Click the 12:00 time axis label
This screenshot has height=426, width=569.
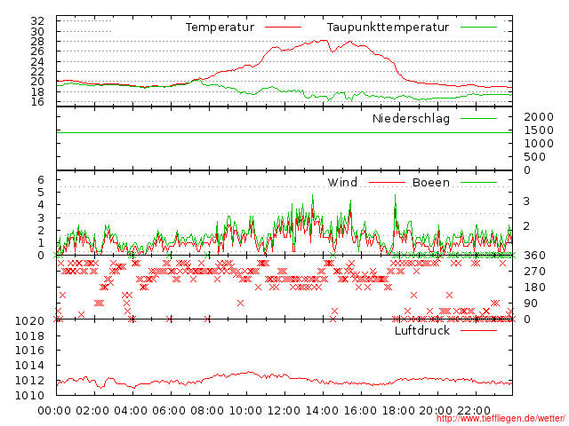point(284,410)
